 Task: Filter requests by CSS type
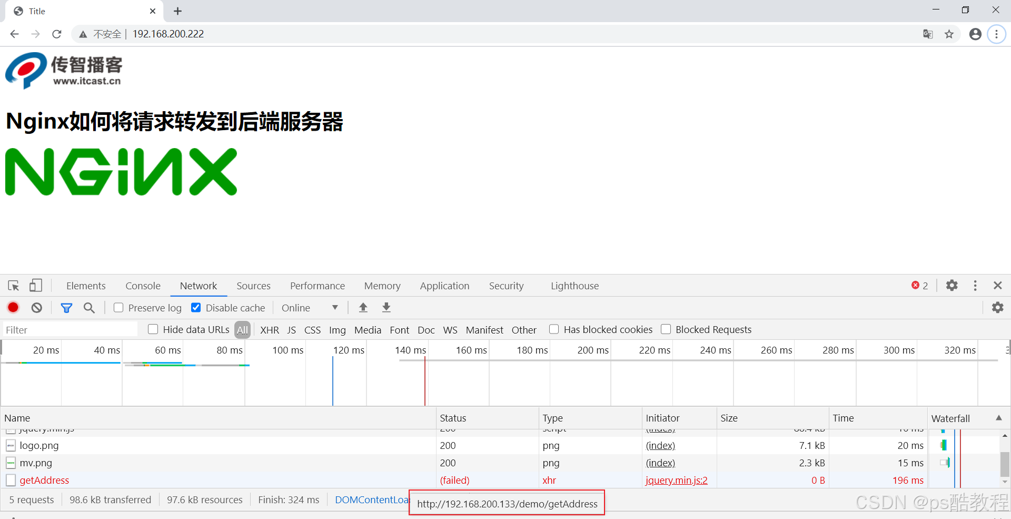pos(312,330)
